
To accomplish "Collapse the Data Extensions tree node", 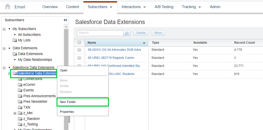I will coord(4,48).
